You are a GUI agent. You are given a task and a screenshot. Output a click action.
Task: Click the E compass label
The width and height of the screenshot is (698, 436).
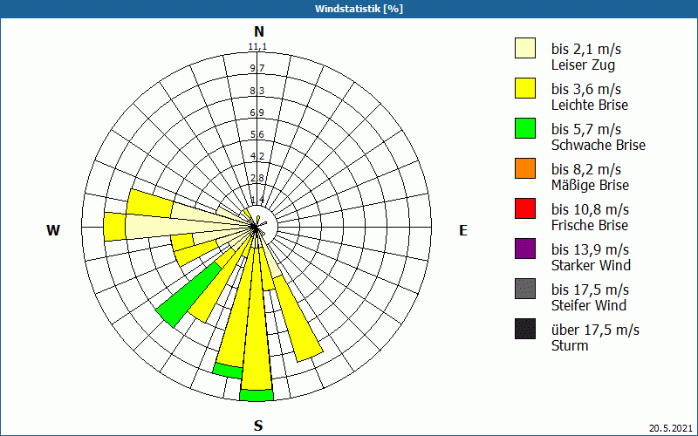(463, 230)
